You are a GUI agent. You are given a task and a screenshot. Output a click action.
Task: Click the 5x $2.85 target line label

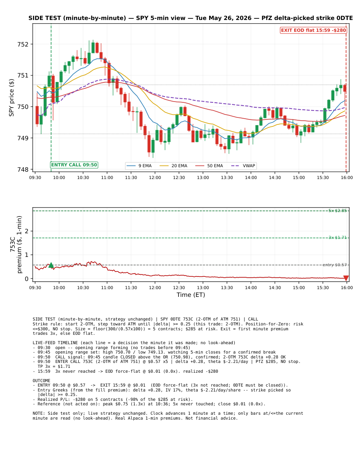point(338,210)
